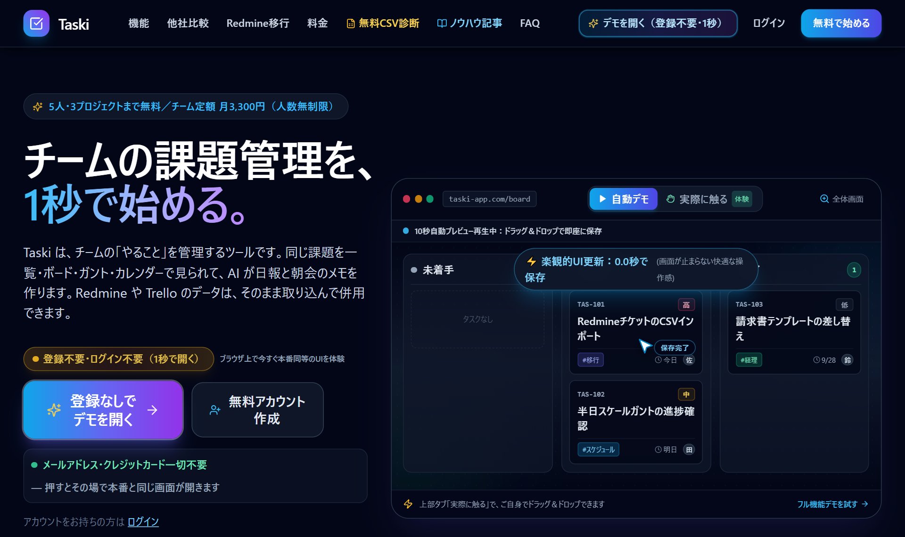The width and height of the screenshot is (905, 537).
Task: Open the 機能 menu item
Action: 139,23
